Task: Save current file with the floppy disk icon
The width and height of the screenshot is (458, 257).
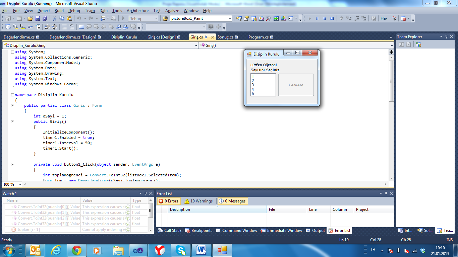Action: 37,18
